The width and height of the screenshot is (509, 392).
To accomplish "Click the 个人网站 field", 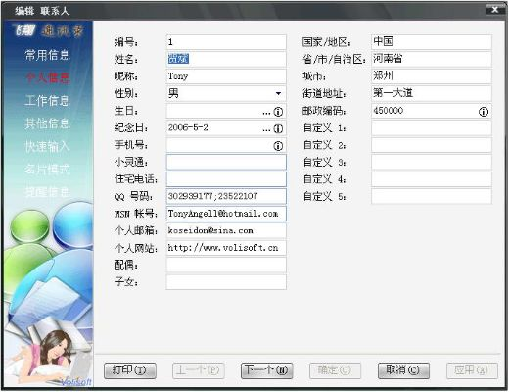I will point(226,248).
